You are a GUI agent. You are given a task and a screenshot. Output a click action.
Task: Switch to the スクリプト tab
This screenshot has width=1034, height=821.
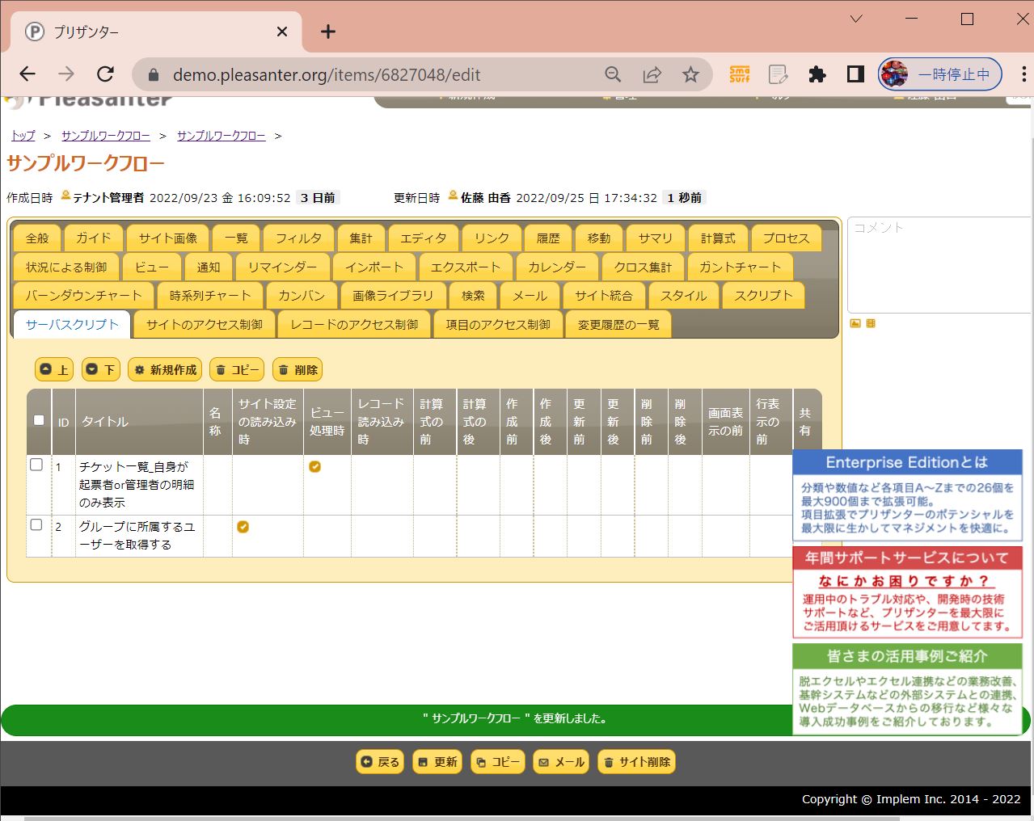coord(763,296)
